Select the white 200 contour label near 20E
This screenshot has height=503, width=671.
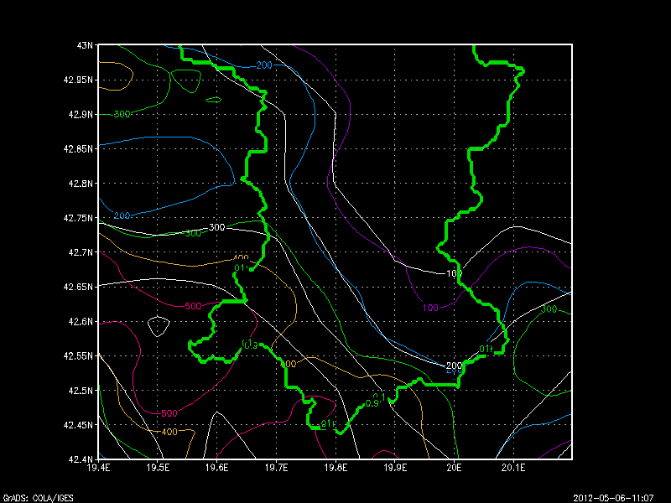[x=454, y=366]
